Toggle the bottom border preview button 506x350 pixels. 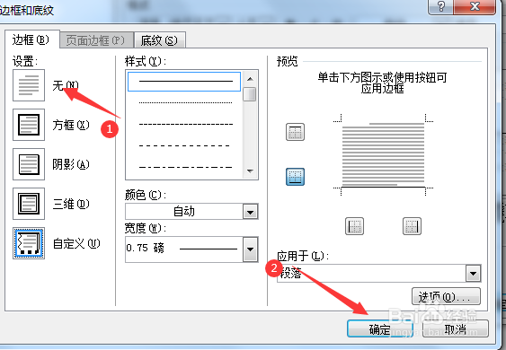coord(295,177)
